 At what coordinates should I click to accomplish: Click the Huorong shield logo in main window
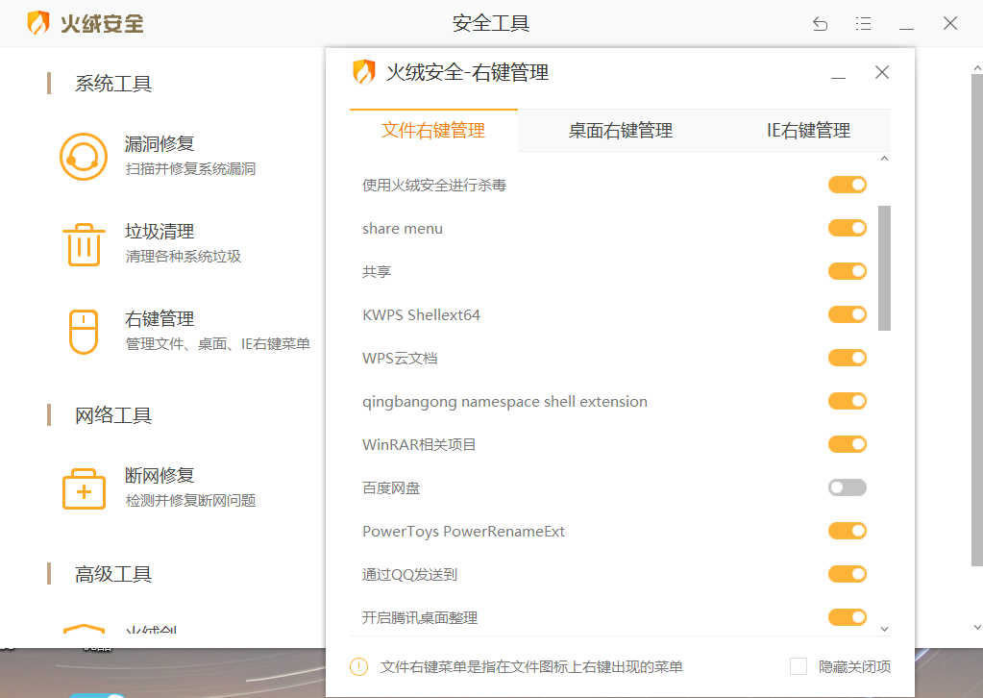coord(38,23)
